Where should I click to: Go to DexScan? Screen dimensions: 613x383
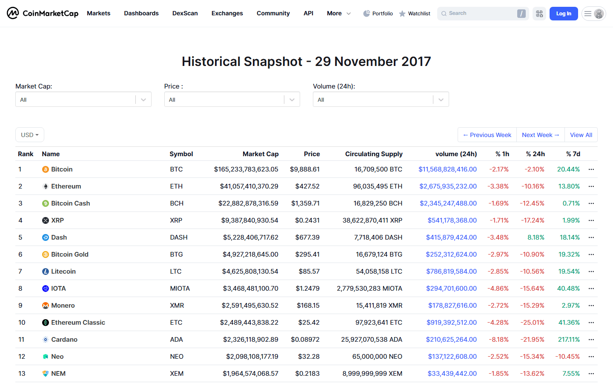pos(185,14)
